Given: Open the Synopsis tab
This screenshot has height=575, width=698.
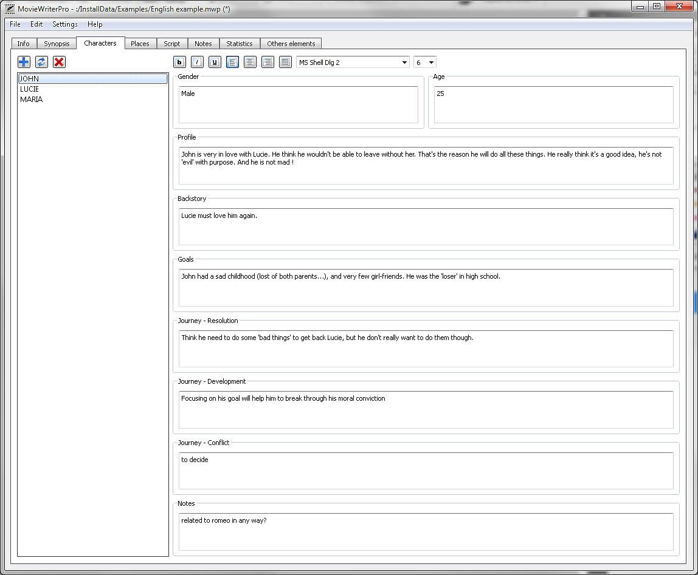Looking at the screenshot, I should pyautogui.click(x=57, y=44).
